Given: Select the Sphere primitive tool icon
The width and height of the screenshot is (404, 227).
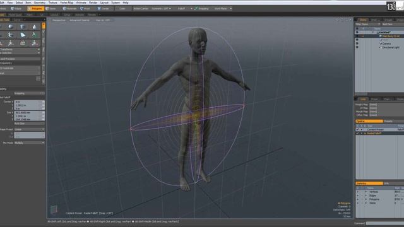Looking at the screenshot, I should pos(11,26).
